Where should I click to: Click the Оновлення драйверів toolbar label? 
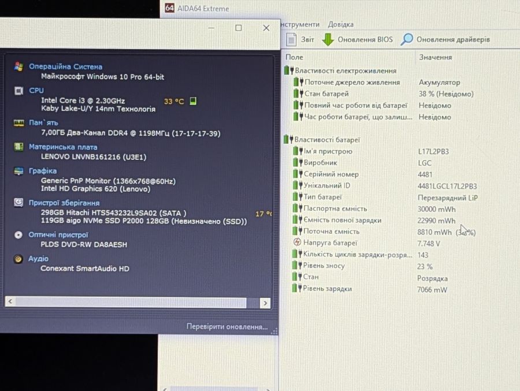(453, 39)
